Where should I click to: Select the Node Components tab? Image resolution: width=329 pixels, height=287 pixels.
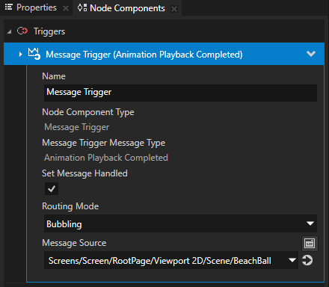click(x=127, y=8)
